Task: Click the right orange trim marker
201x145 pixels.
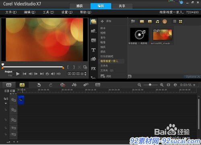Action: [63, 68]
